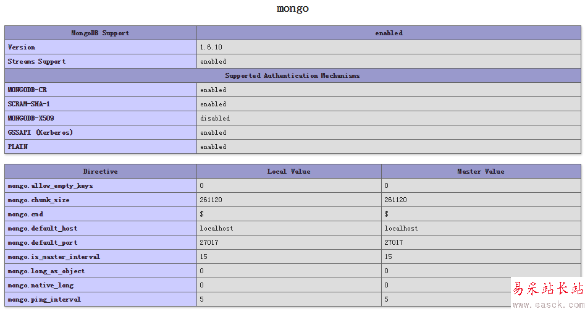The image size is (585, 314).
Task: Select the "MongoDB Support" header cell
Action: pyautogui.click(x=100, y=33)
